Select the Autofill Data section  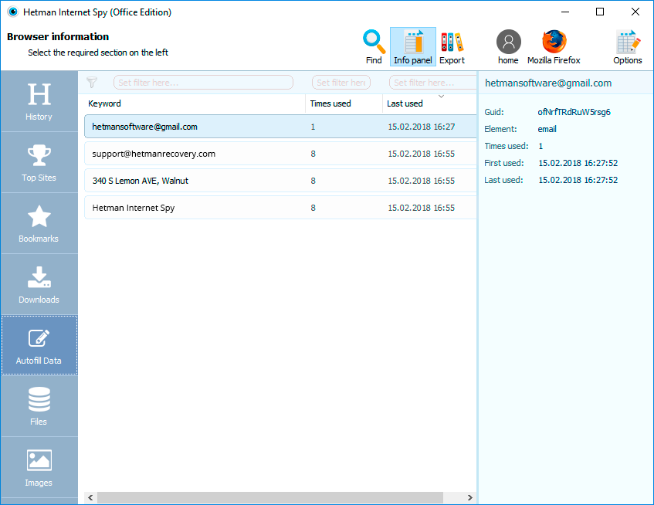tap(39, 345)
